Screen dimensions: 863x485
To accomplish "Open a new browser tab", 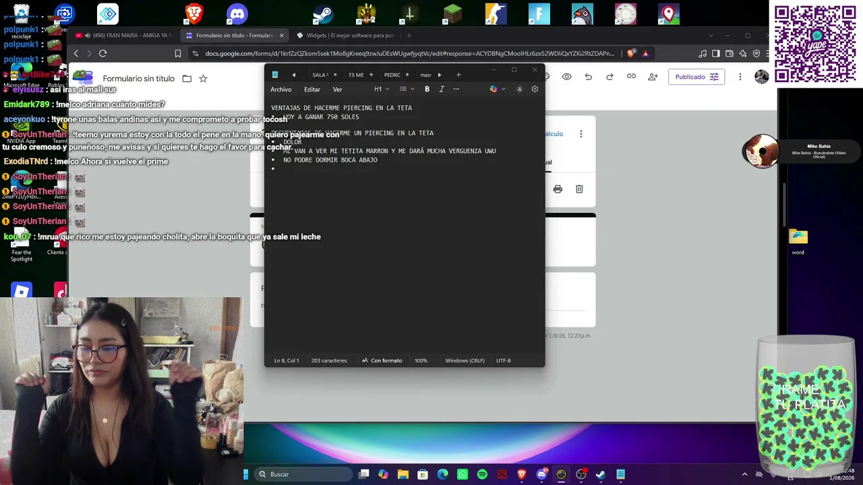I will click(x=409, y=35).
